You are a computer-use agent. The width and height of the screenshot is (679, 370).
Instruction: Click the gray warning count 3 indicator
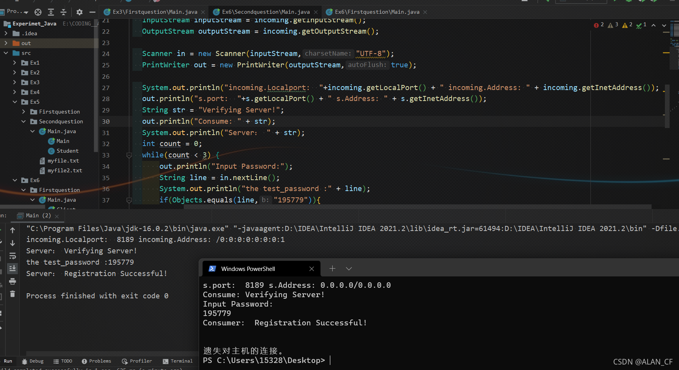[613, 25]
